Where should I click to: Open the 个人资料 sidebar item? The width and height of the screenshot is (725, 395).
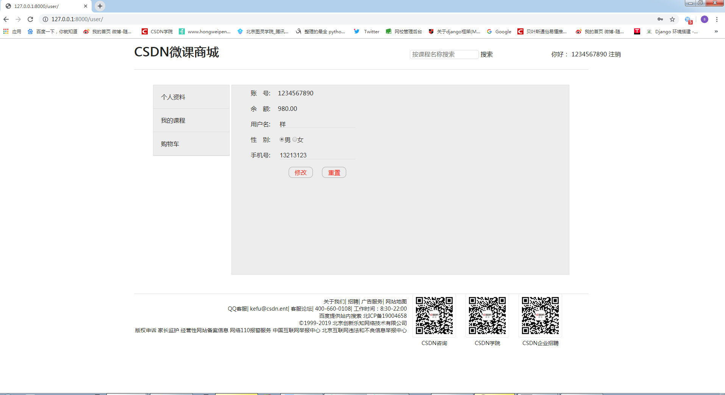(x=191, y=97)
